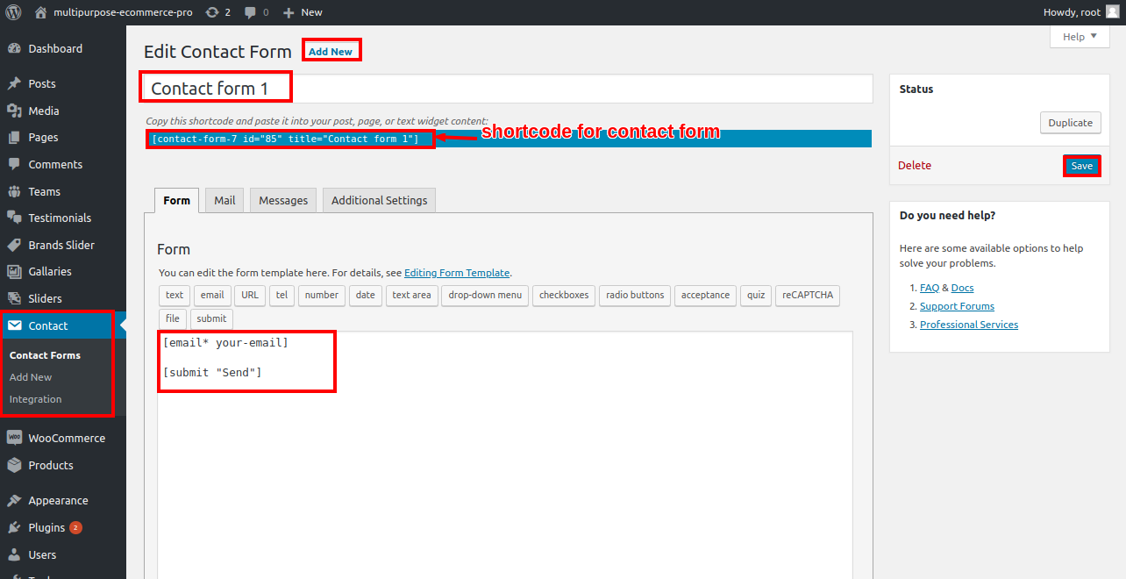Select Add New under Contact menu
Screen dimensions: 1126x579
tap(31, 377)
